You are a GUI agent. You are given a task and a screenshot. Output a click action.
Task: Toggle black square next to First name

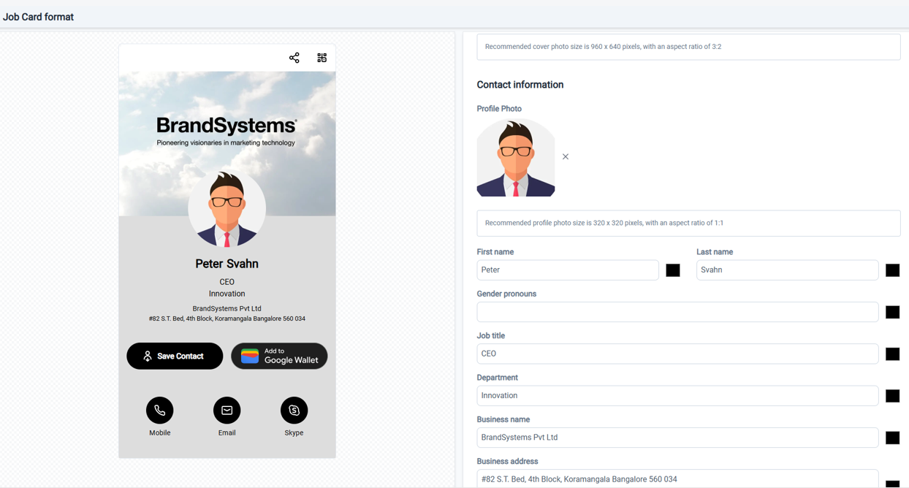pyautogui.click(x=673, y=270)
